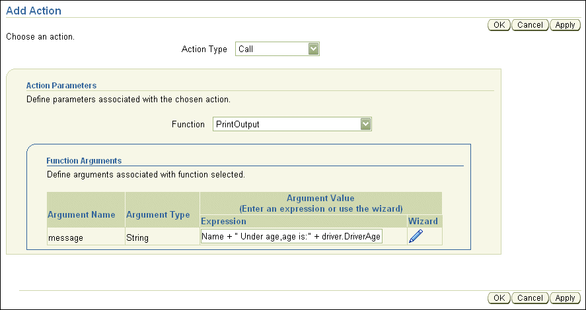
Task: Open the wizard pencil icon for message
Action: (x=416, y=237)
